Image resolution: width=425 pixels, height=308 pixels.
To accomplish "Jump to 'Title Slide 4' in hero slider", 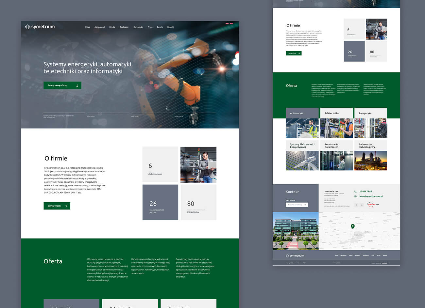I will [195, 115].
